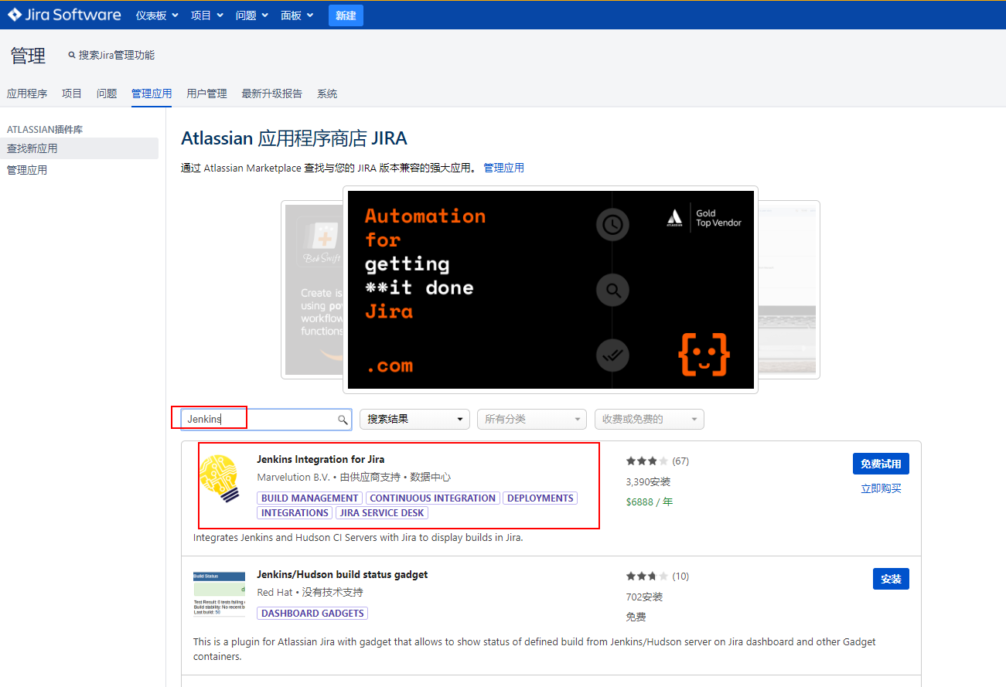Screen dimensions: 1006x687
Task: Click the $6888 / 年 price text
Action: [x=650, y=502]
